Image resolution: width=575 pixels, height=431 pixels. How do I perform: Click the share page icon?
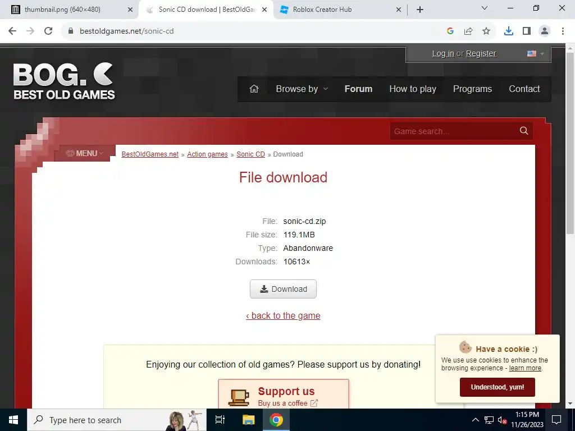point(468,31)
